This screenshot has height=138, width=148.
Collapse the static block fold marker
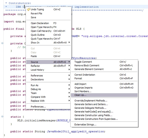tap(2, 117)
